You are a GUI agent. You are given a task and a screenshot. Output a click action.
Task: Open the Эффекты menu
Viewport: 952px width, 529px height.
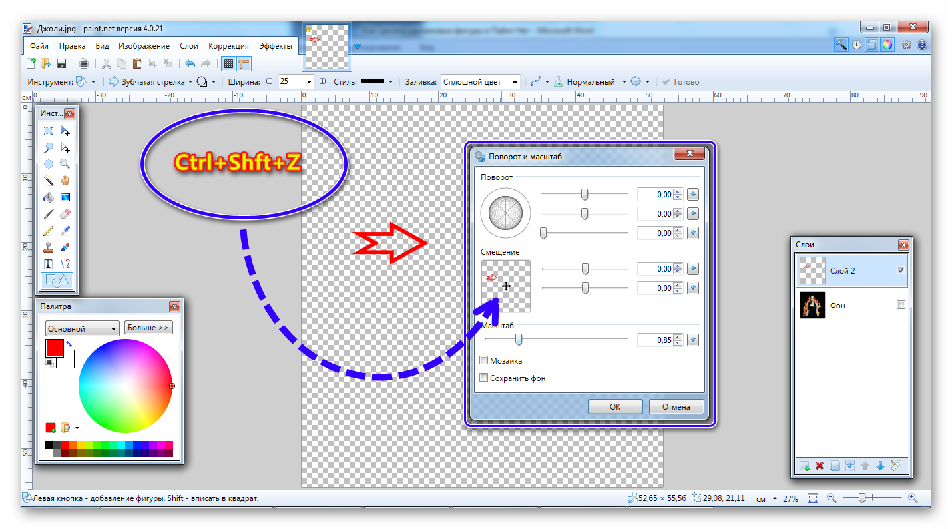pyautogui.click(x=275, y=46)
